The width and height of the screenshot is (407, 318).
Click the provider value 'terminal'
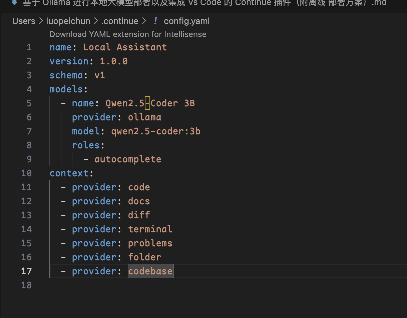[x=150, y=229]
